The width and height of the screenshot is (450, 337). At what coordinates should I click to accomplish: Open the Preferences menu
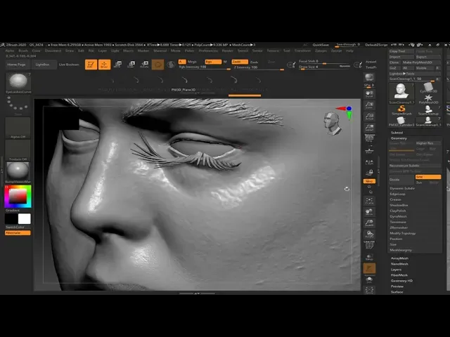tap(208, 51)
